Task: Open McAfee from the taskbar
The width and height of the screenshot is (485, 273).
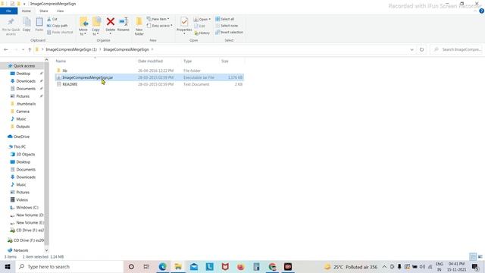Action: click(225, 267)
